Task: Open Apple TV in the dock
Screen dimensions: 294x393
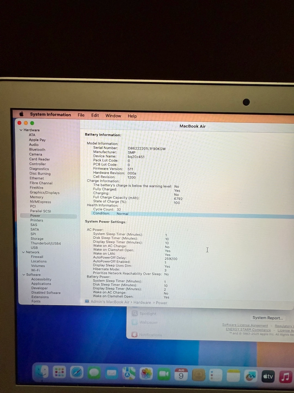Action: pos(268,377)
